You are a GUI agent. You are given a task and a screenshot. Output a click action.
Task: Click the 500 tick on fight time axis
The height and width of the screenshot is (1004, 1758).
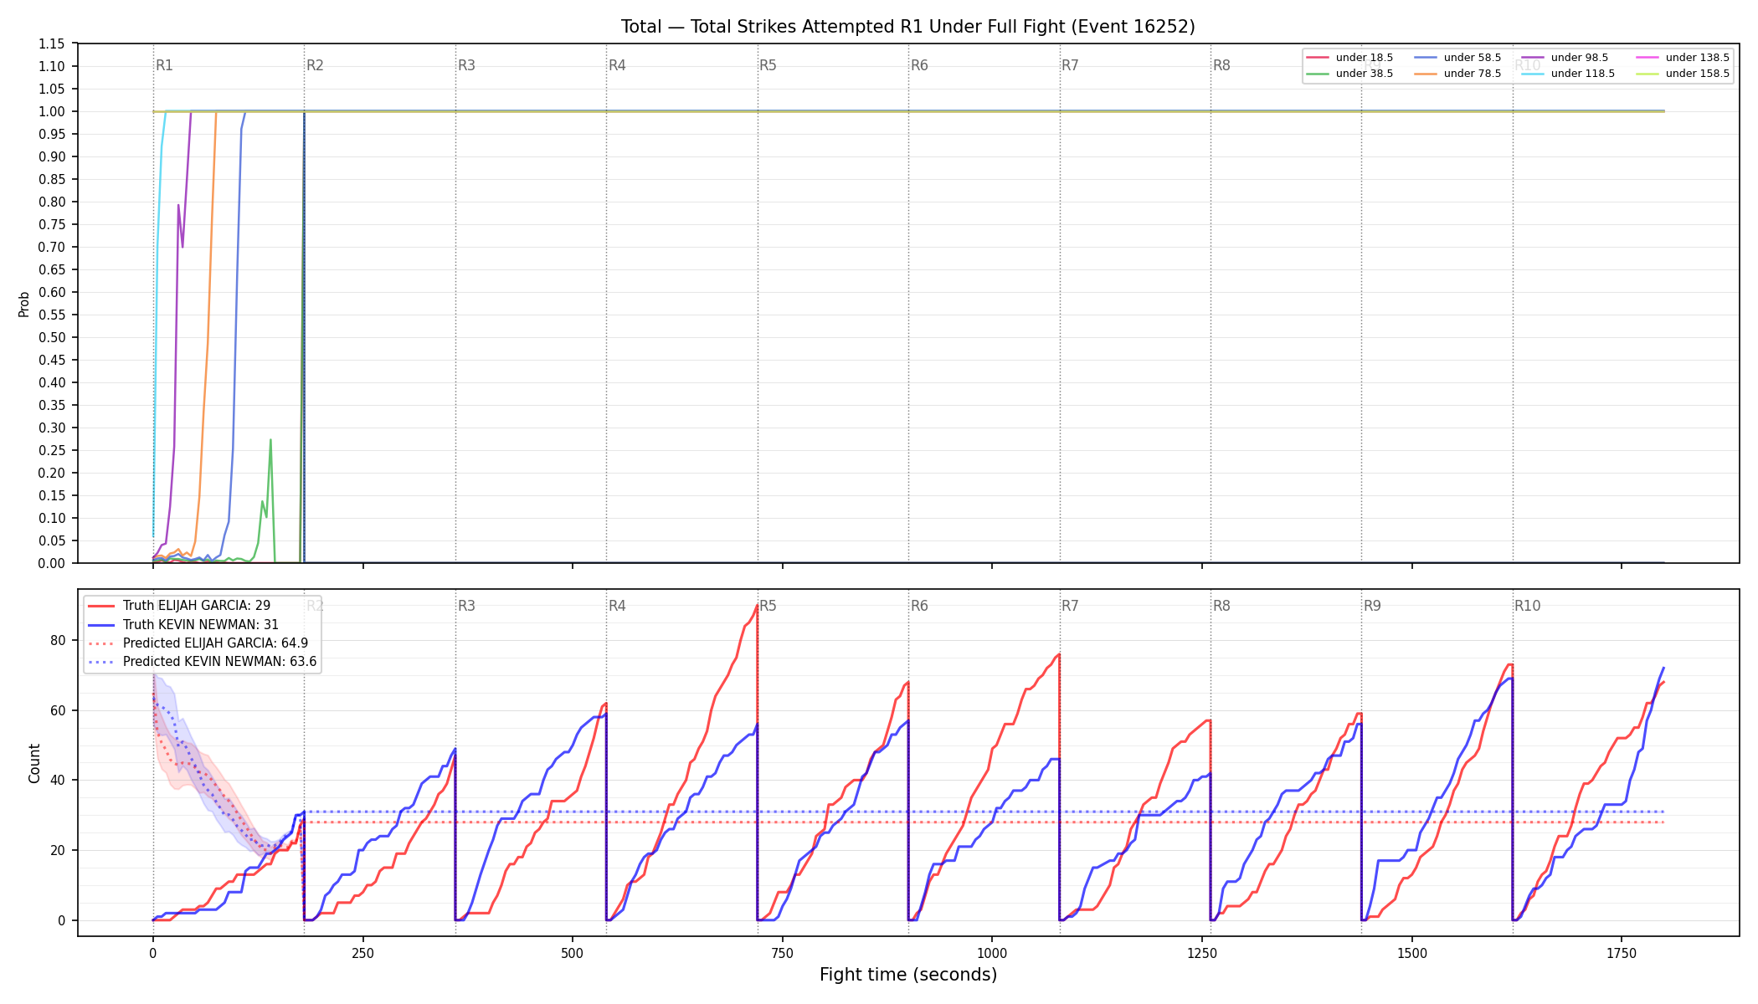[x=573, y=953]
